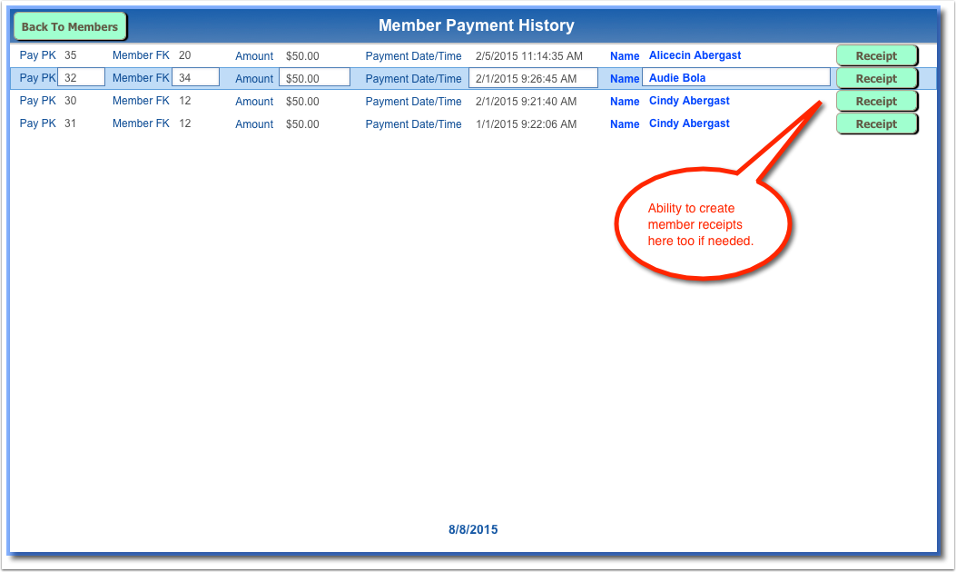
Task: Edit payment date 2/1/2015 9:26:45 AM field
Action: point(533,78)
